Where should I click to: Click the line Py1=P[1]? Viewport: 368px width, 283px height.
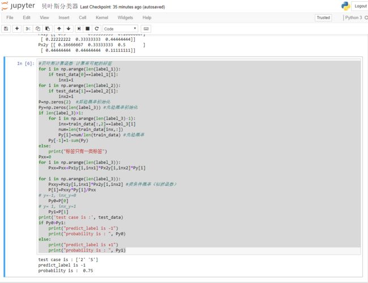[58, 212]
